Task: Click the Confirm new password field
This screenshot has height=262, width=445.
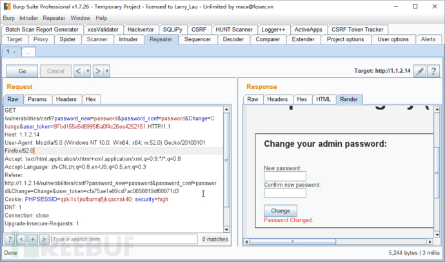Action: click(x=285, y=193)
